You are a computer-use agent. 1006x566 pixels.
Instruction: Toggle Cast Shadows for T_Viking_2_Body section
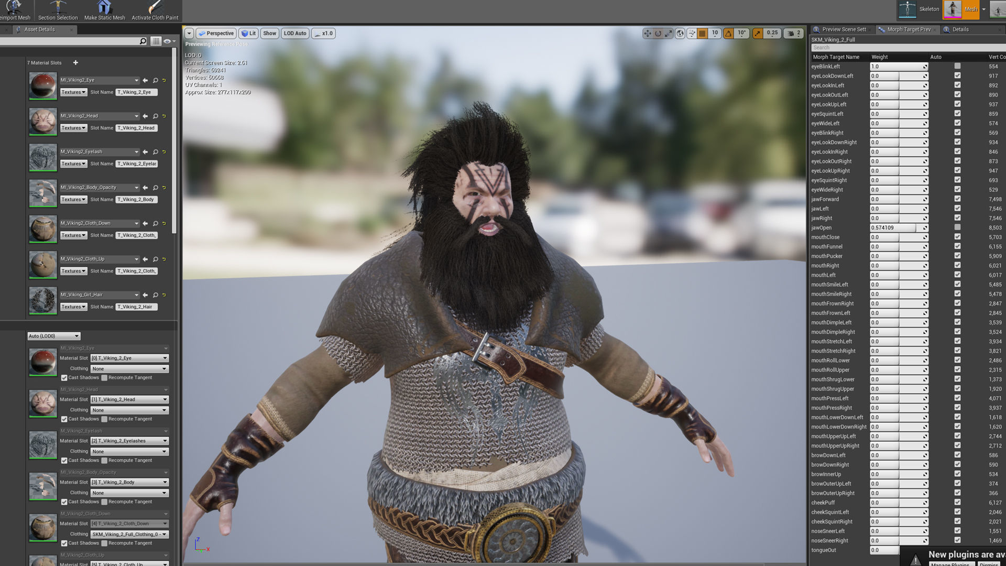(x=64, y=502)
